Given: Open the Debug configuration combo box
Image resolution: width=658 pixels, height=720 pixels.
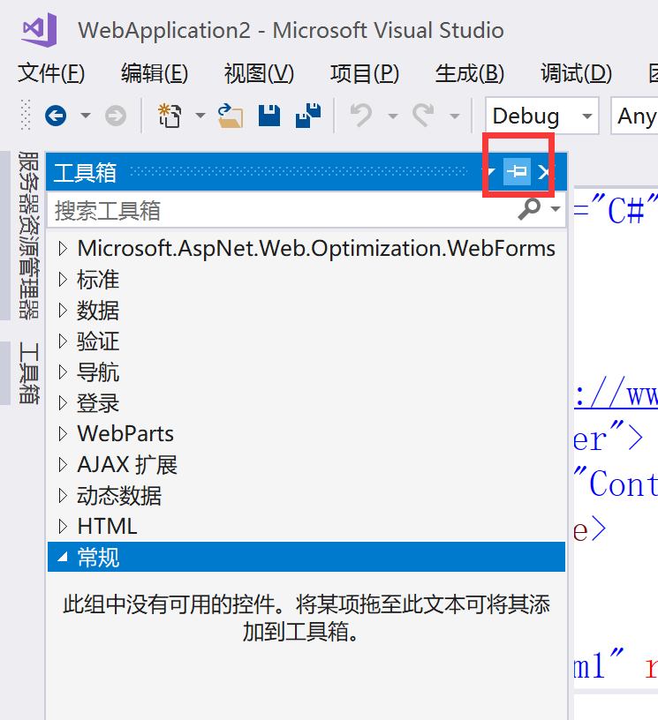Looking at the screenshot, I should (x=541, y=116).
